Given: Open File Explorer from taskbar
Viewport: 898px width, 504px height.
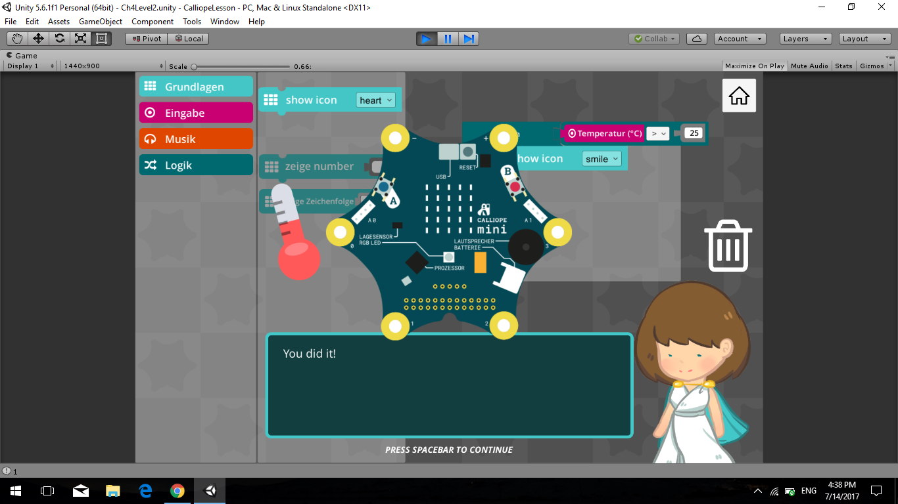Looking at the screenshot, I should pos(113,491).
